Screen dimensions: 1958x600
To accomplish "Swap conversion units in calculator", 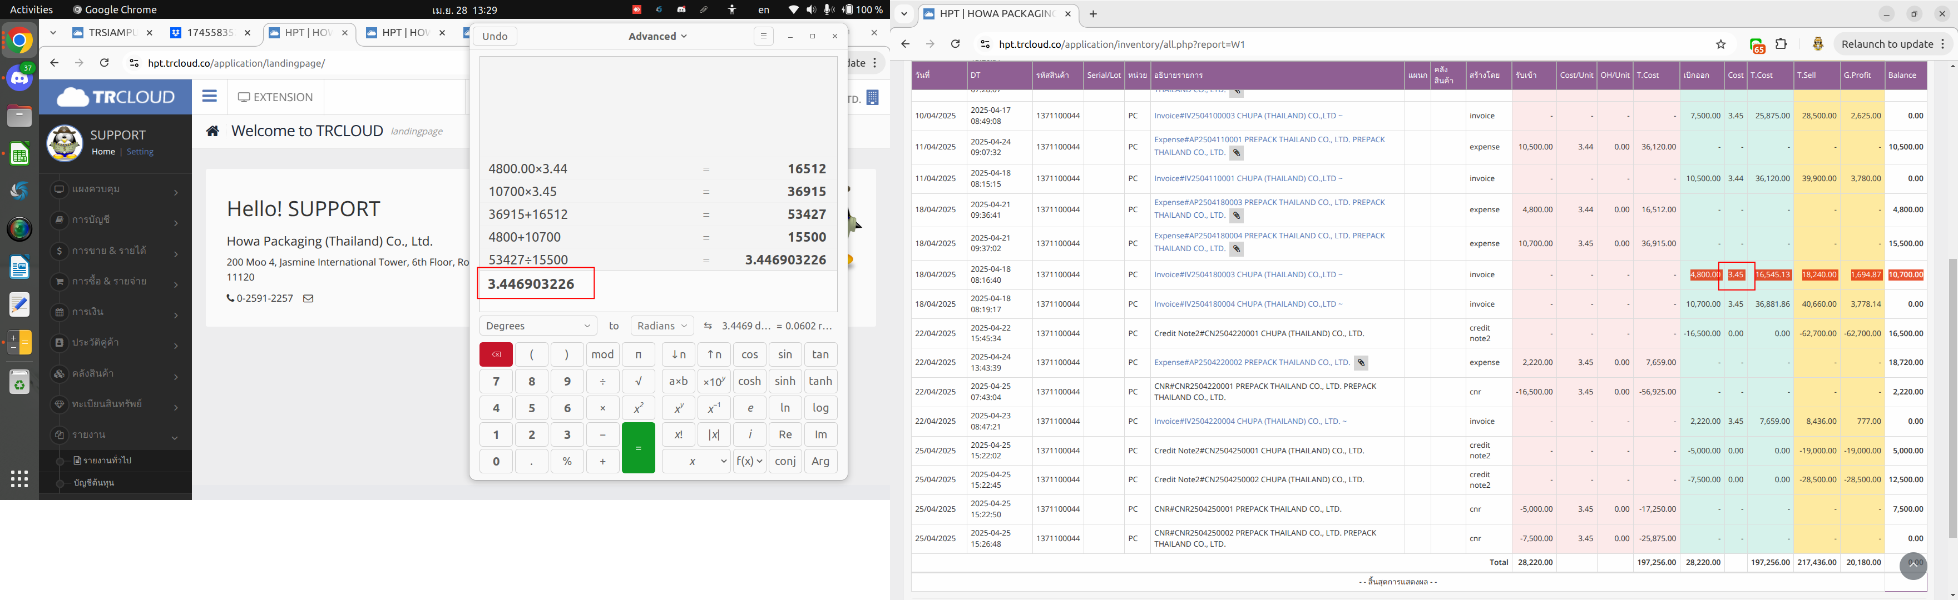I will pyautogui.click(x=708, y=326).
